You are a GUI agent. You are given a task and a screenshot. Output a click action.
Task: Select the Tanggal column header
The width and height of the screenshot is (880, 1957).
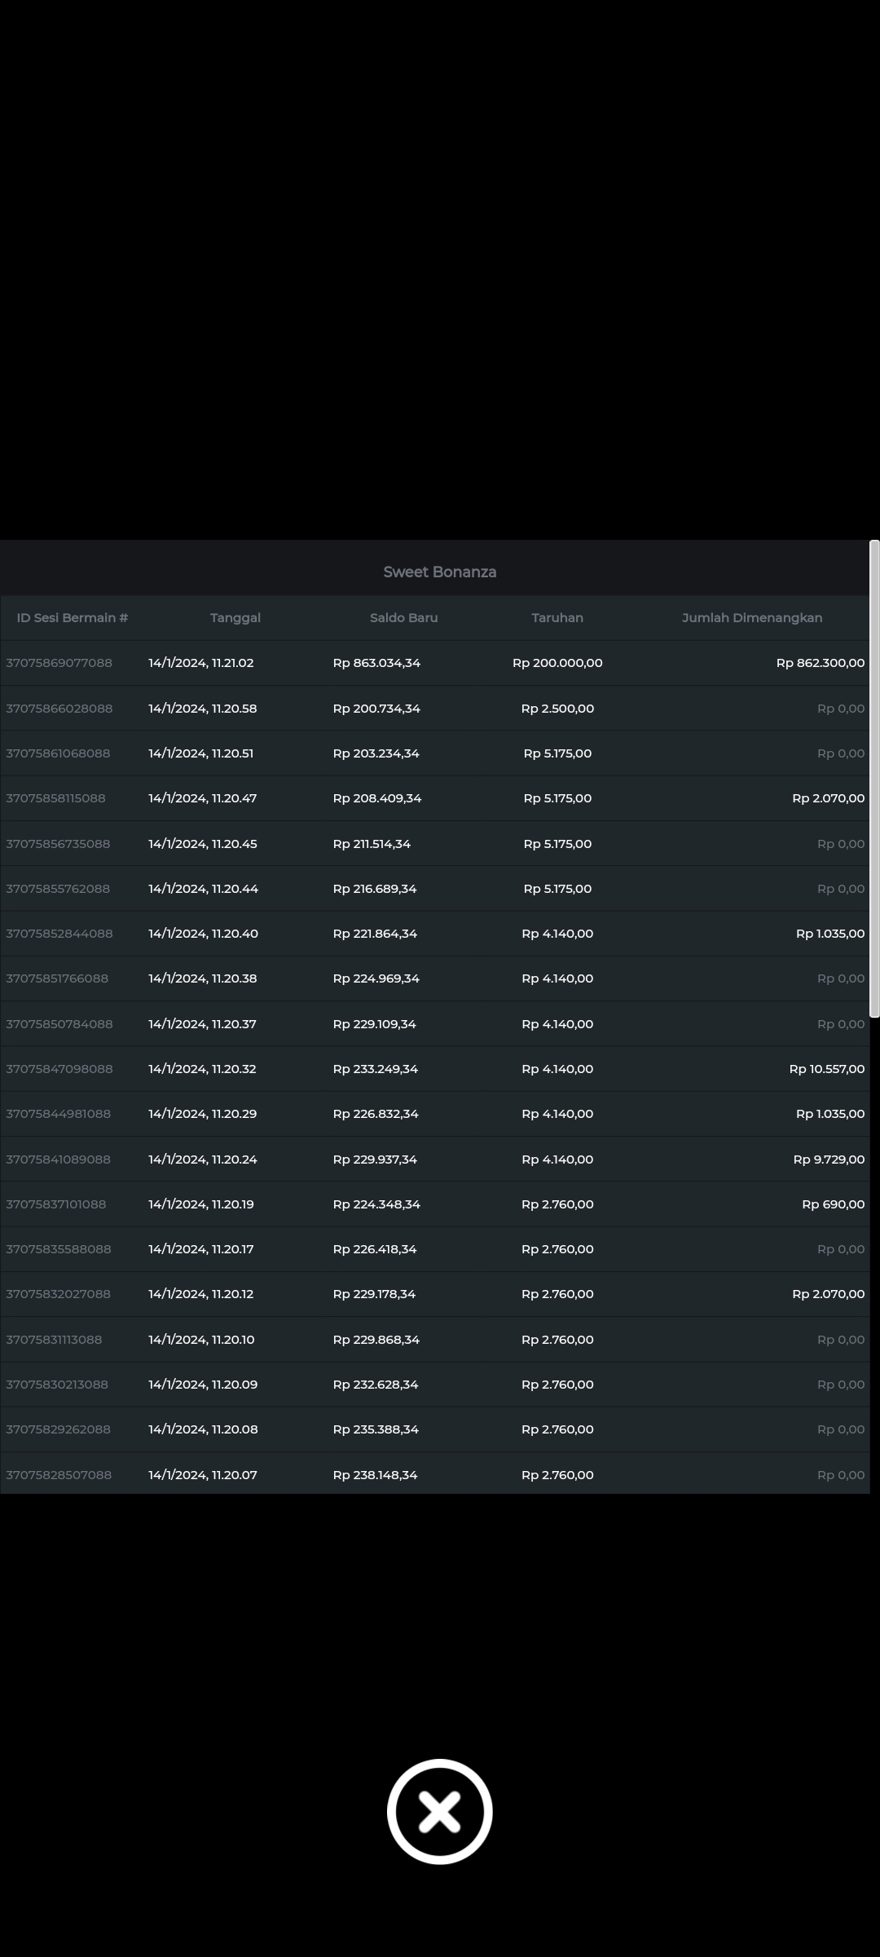(235, 618)
